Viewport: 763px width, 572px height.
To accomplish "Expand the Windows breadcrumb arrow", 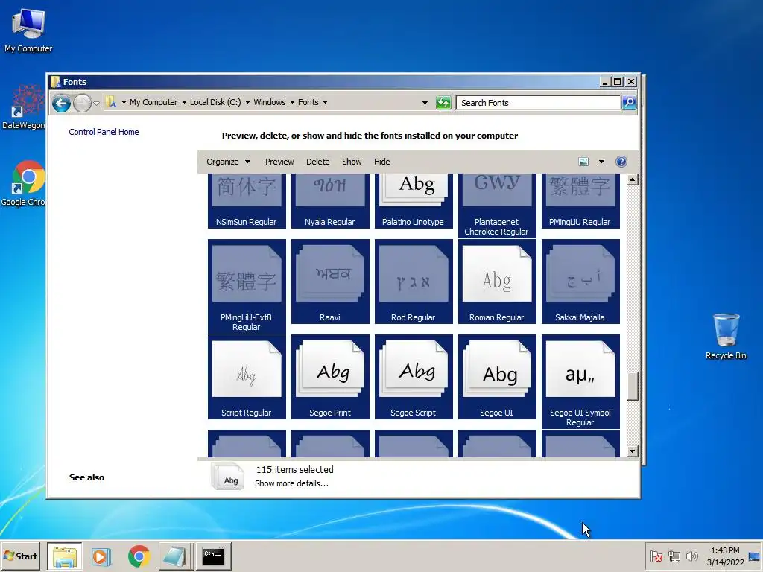I will (x=292, y=103).
